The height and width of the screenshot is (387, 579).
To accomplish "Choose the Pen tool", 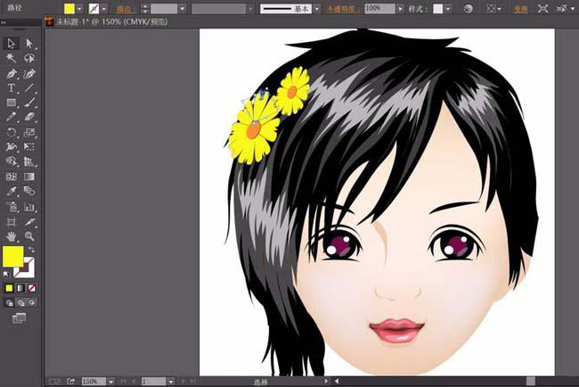I will 12,73.
